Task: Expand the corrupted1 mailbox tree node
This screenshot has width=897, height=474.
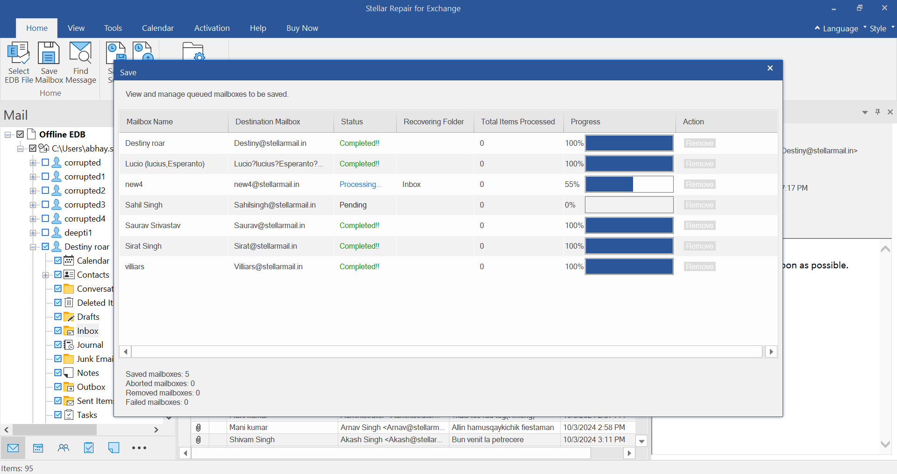Action: click(33, 177)
